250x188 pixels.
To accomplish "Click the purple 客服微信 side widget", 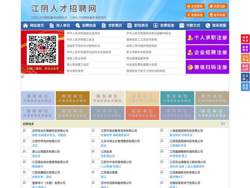I will (x=245, y=48).
